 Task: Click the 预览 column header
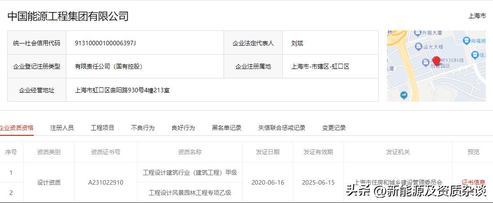474,152
